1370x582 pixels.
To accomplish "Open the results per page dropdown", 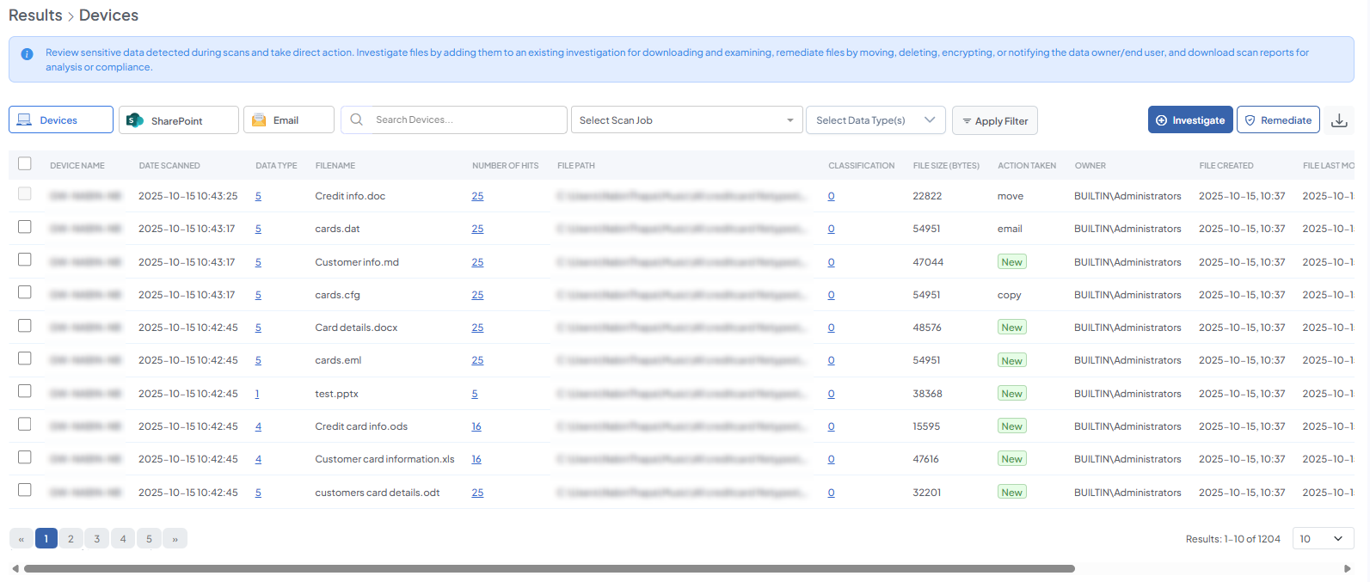I will [x=1322, y=539].
